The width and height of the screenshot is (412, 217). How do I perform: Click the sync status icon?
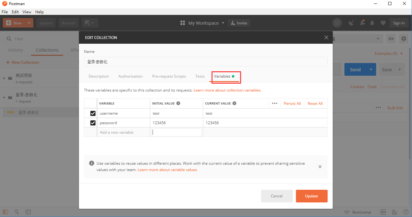(x=337, y=23)
